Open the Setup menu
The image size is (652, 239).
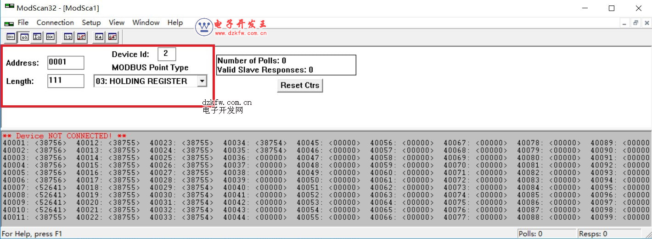click(x=91, y=22)
